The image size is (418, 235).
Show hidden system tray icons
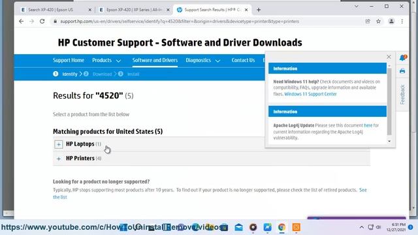pos(361,227)
